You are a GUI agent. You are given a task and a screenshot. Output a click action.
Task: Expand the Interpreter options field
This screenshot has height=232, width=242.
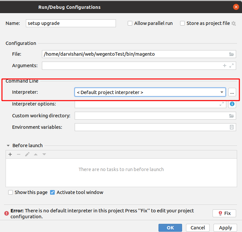[222, 104]
